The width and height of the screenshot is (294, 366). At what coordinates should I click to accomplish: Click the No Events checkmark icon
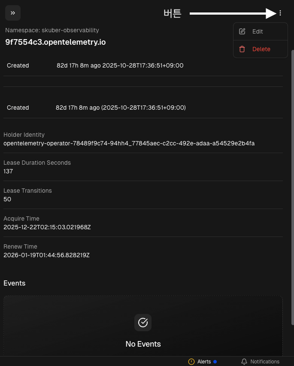[143, 323]
